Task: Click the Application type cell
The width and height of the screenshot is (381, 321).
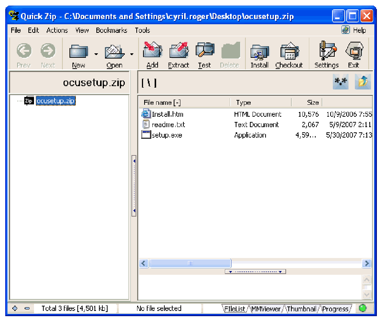Action: (250, 135)
